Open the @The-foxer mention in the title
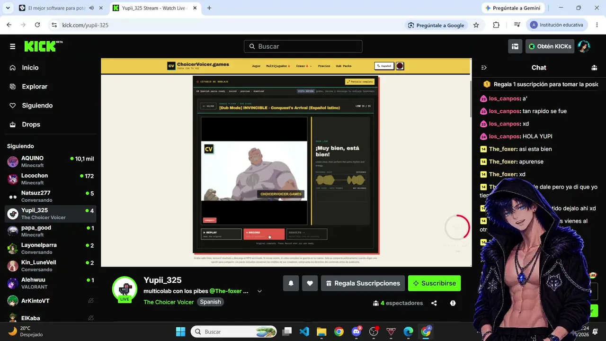The height and width of the screenshot is (341, 606). point(226,291)
